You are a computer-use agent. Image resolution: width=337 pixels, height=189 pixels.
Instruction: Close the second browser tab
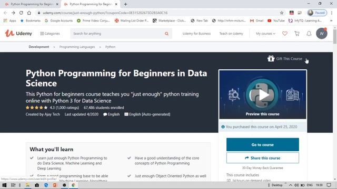(x=116, y=4)
